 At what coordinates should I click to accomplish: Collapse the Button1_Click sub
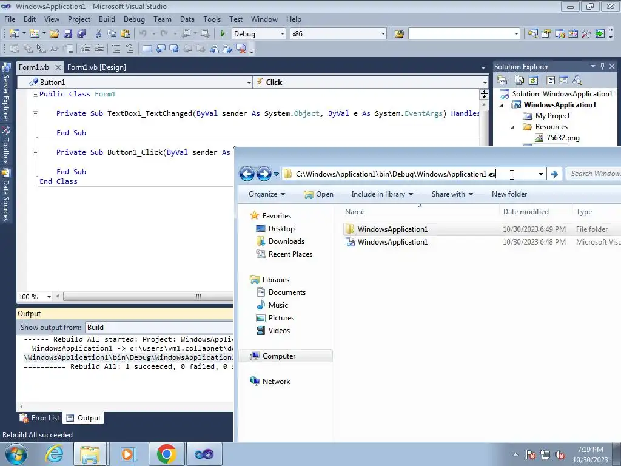click(35, 152)
